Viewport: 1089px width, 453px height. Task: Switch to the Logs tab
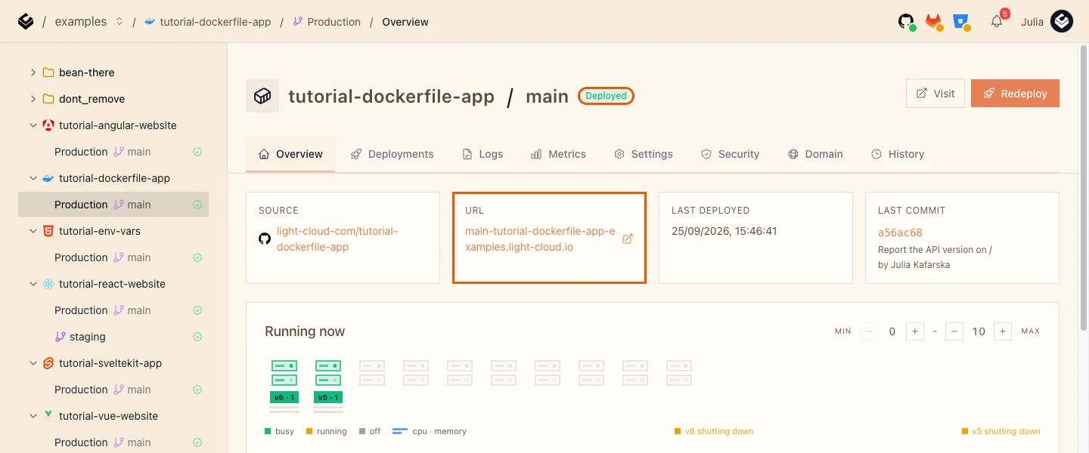click(x=482, y=154)
